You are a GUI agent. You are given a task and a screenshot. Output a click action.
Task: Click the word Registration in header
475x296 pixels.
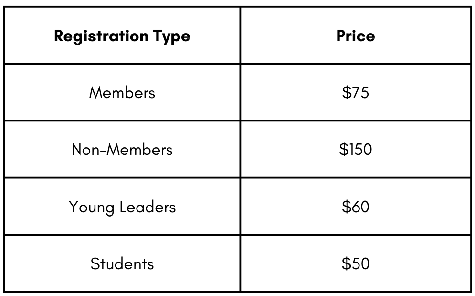click(x=101, y=36)
